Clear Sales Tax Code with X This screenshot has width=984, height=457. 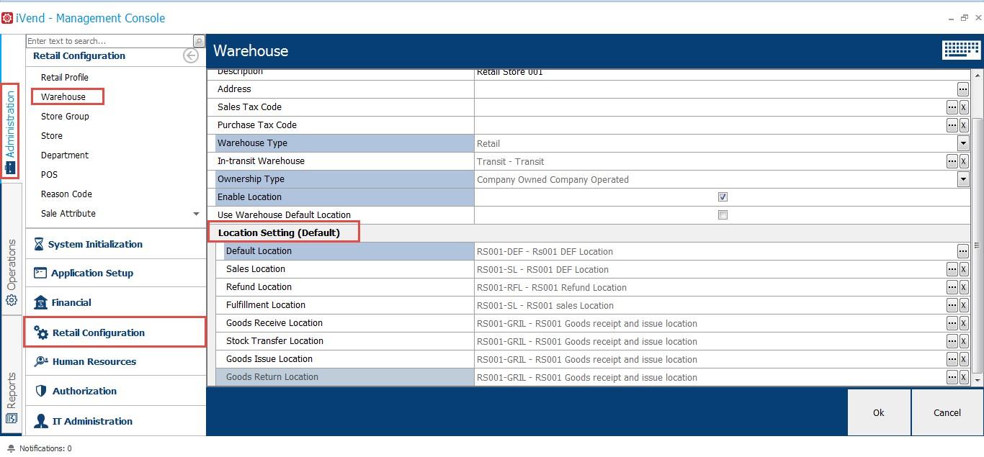964,107
